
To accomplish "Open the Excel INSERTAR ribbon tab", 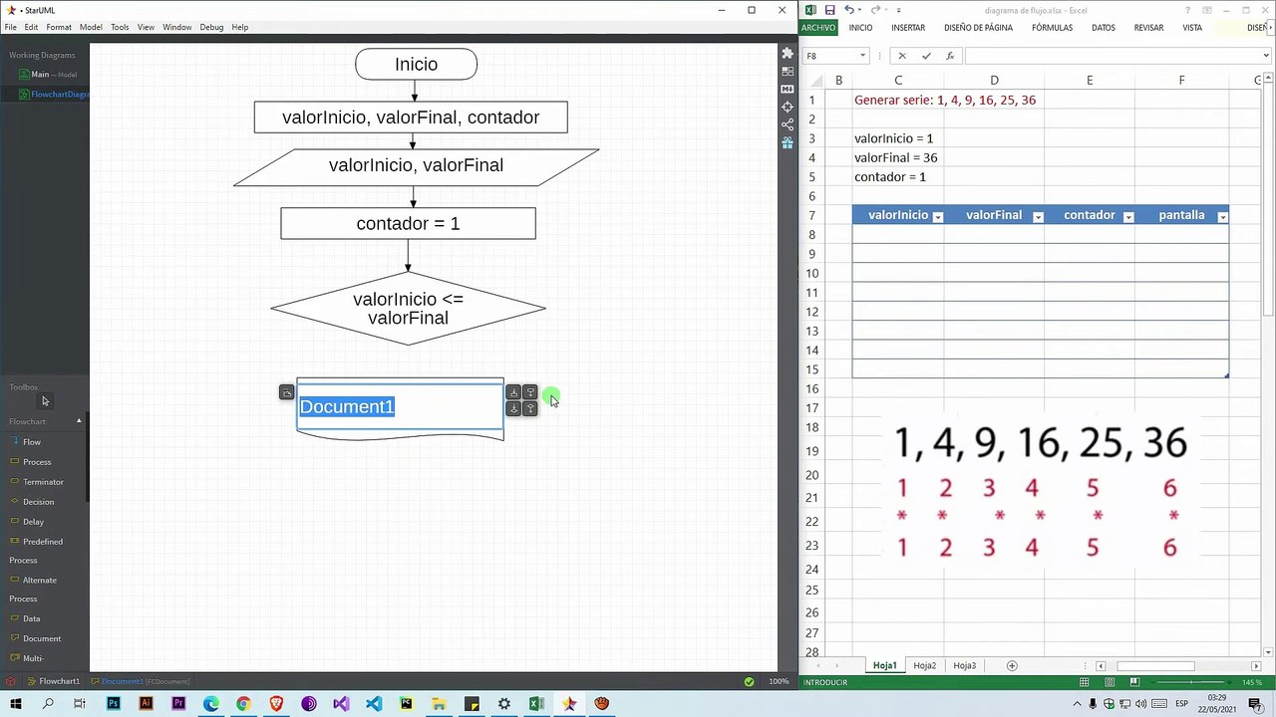I will click(908, 28).
